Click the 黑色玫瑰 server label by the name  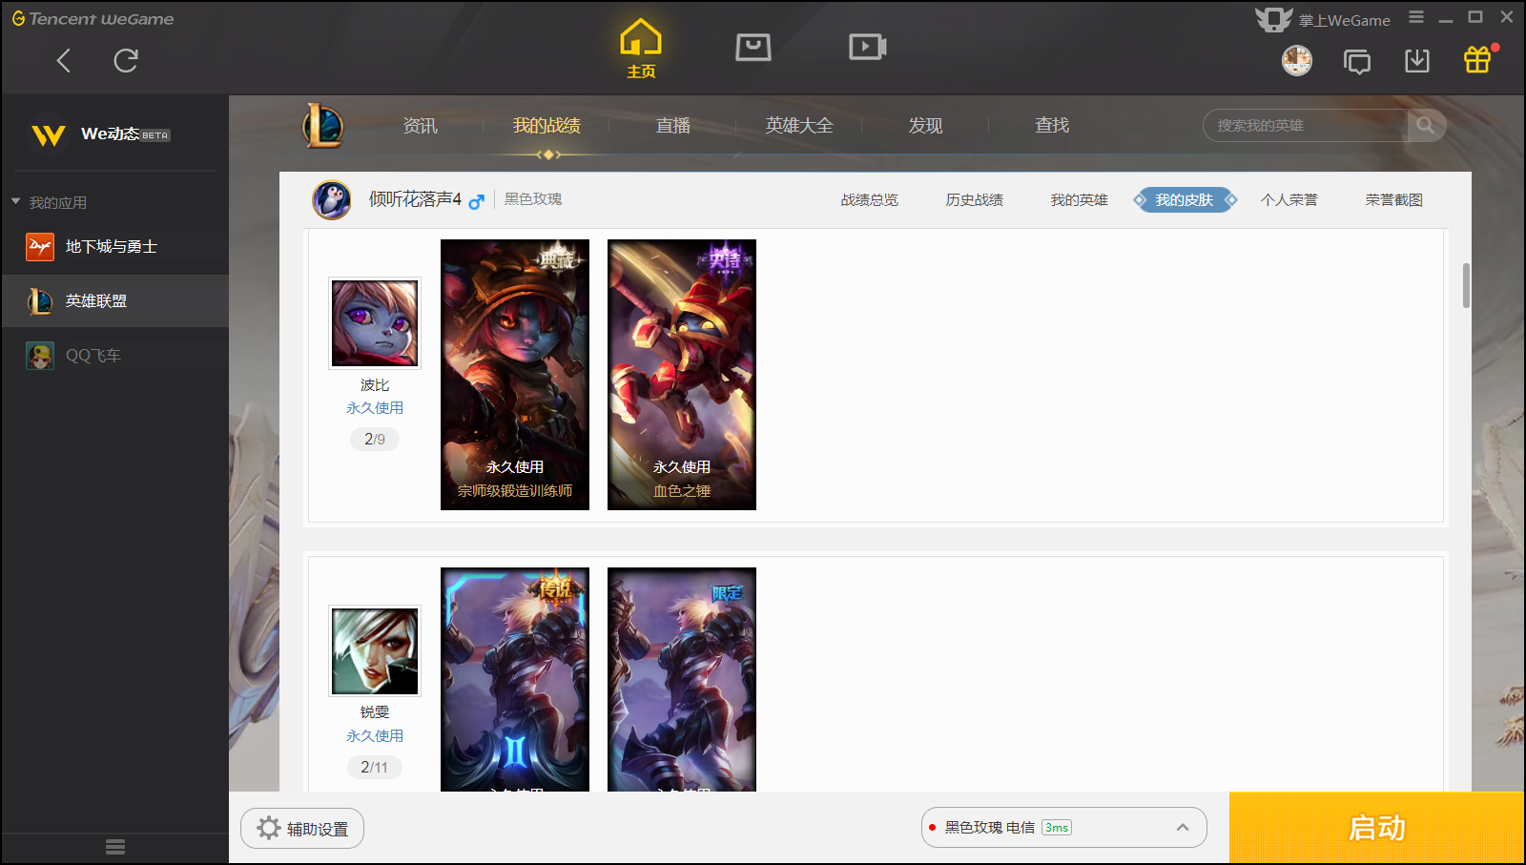point(533,199)
